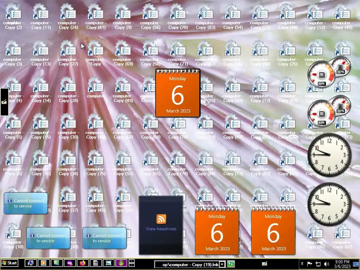Screen dimensions: 360x270
Task: Select computer - Copy (15) shortcut
Action: click(41, 127)
